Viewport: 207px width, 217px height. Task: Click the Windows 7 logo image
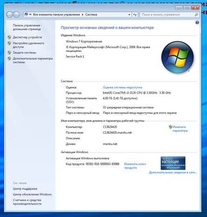tap(178, 57)
